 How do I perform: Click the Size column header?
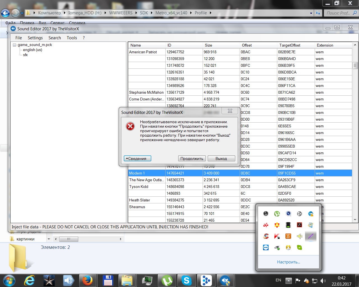221,45
